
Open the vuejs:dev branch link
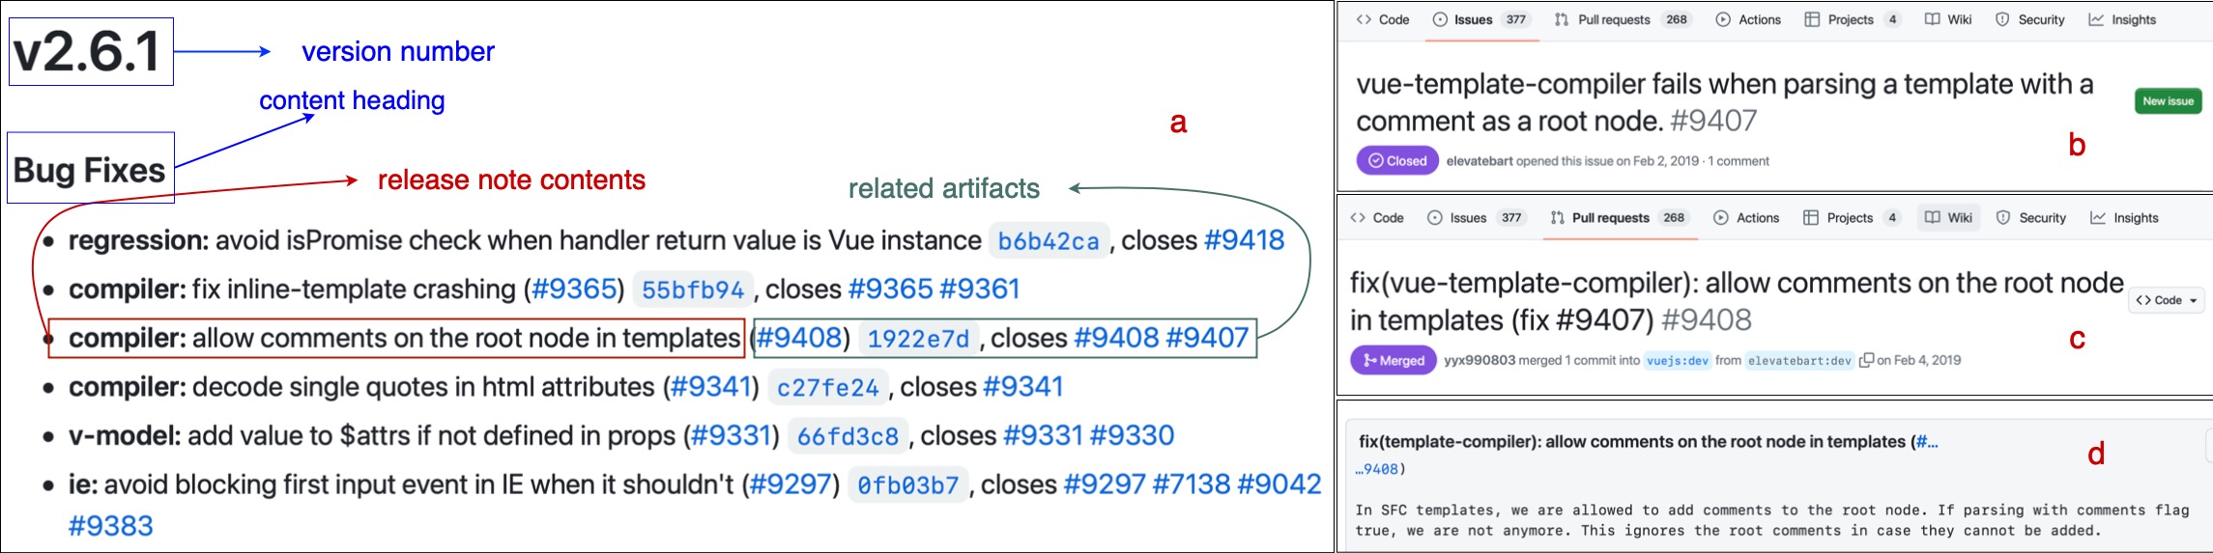click(x=1677, y=361)
